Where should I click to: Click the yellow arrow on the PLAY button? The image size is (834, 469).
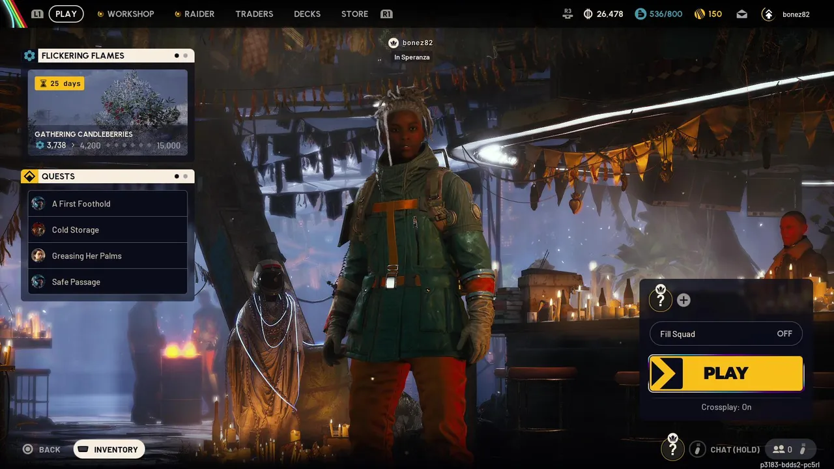(667, 373)
